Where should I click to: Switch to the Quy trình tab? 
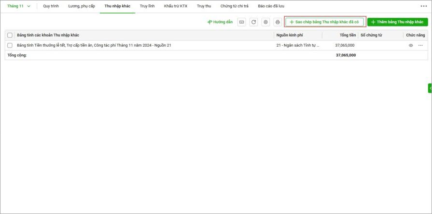click(51, 6)
